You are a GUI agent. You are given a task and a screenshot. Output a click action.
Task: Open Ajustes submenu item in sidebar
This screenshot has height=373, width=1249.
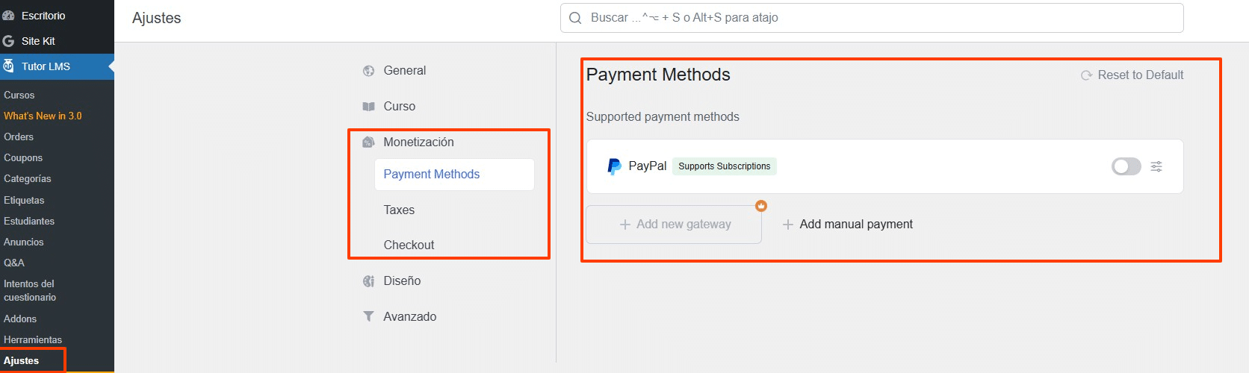tap(21, 361)
